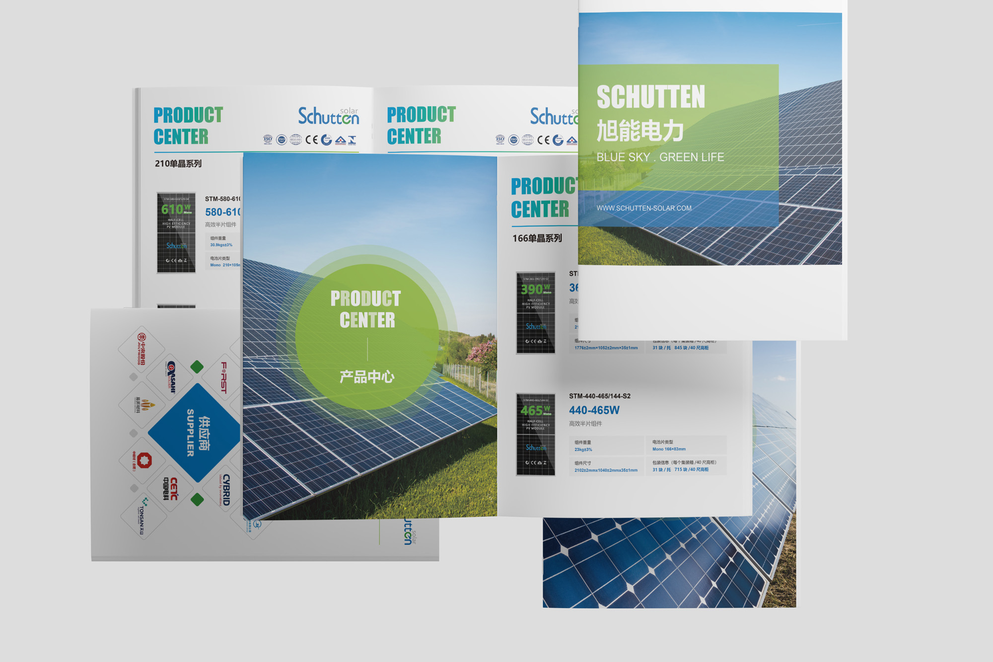
Task: Click the 440-465W power rating
Action: click(594, 410)
